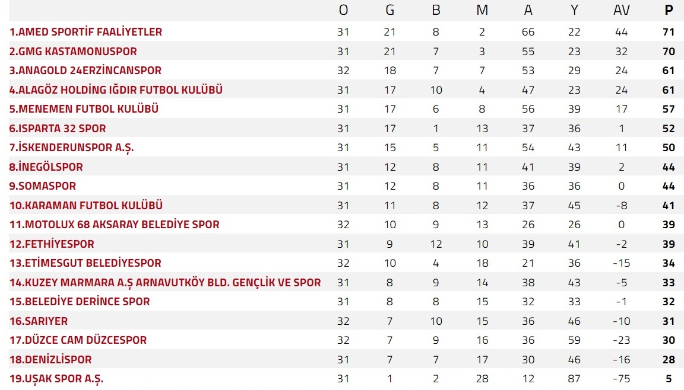
Task: Select Somaspor in the standings
Action: pos(43,186)
